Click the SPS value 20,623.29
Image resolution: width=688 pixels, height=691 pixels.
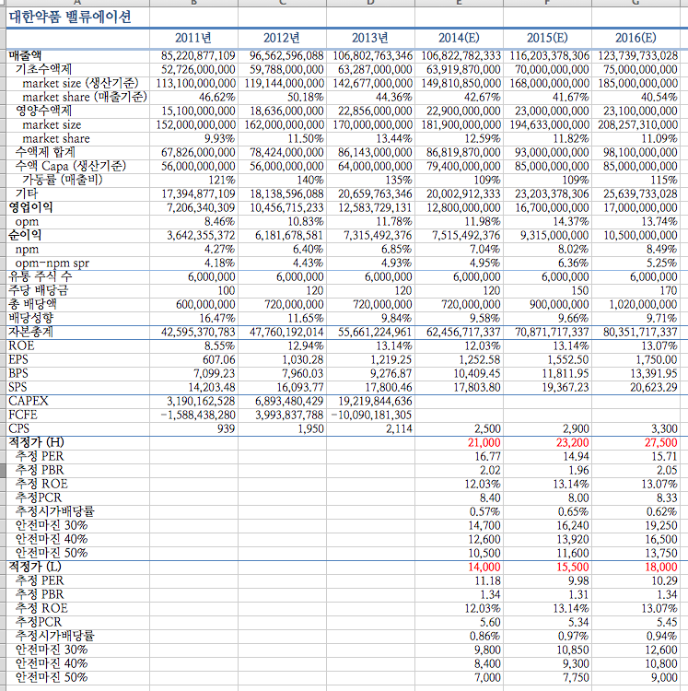point(654,387)
